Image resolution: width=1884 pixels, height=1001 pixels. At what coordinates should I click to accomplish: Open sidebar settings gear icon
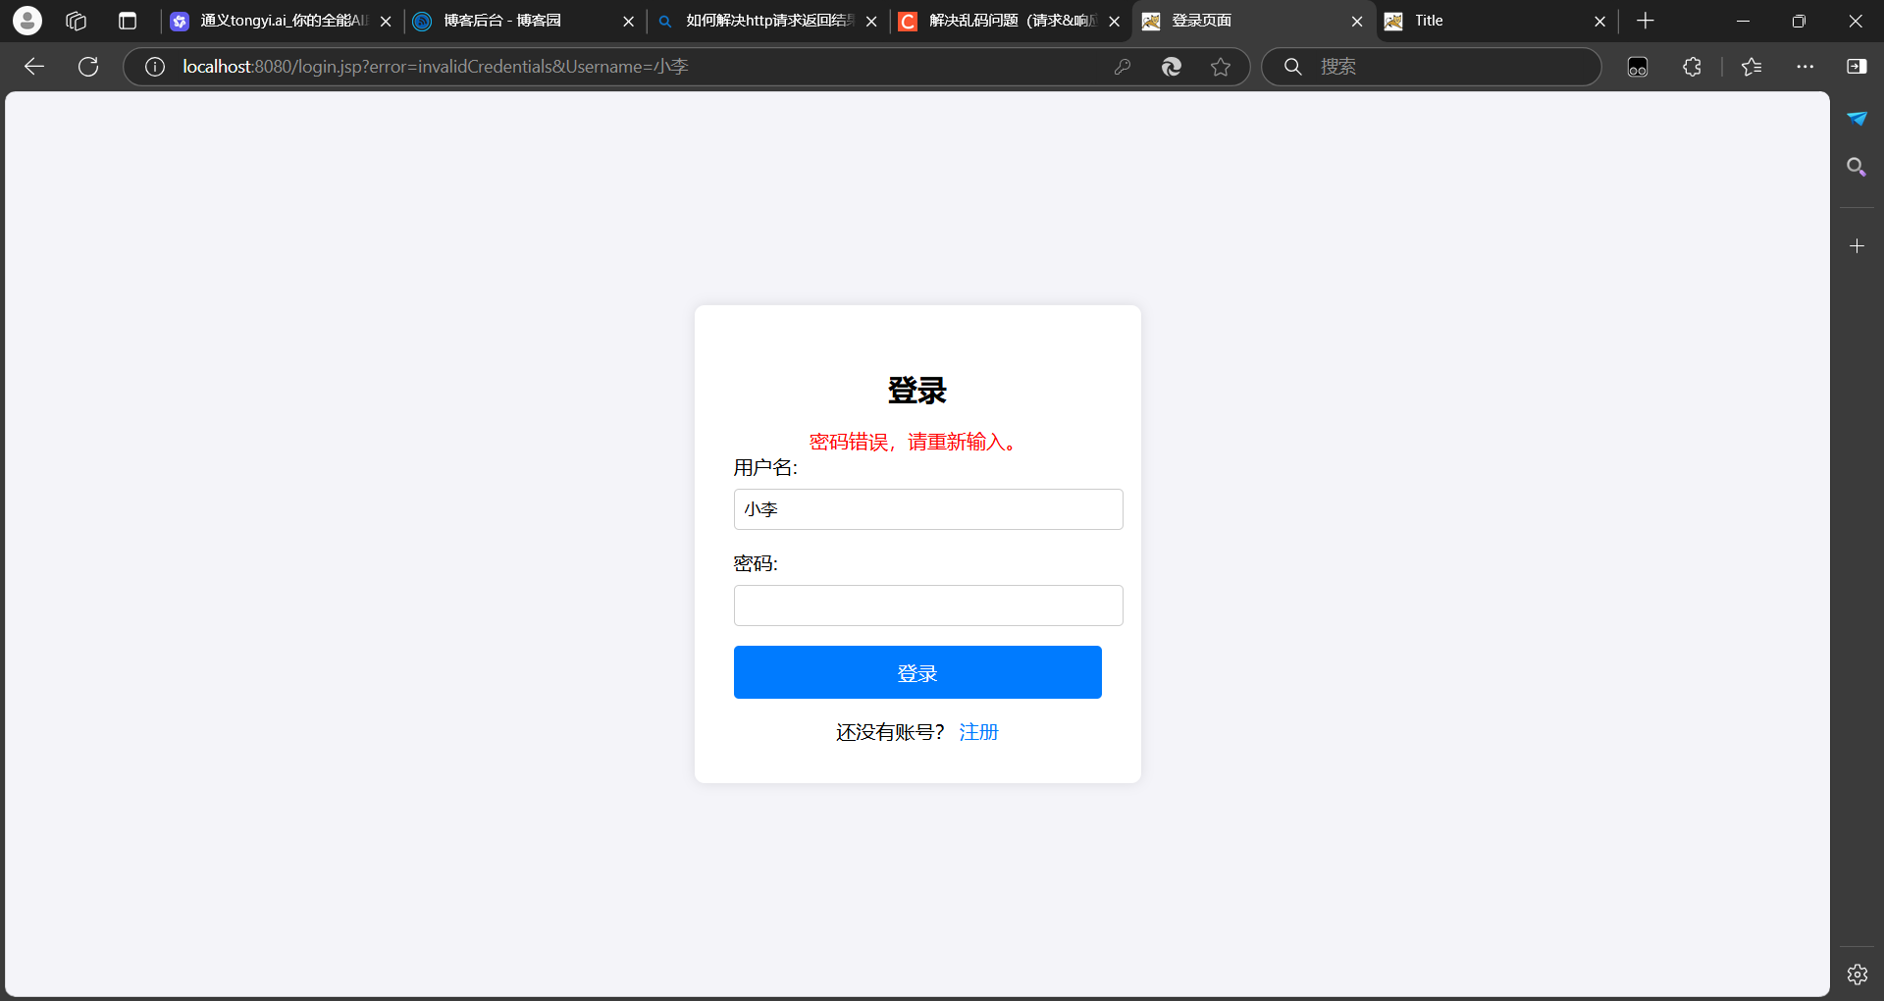click(1857, 975)
